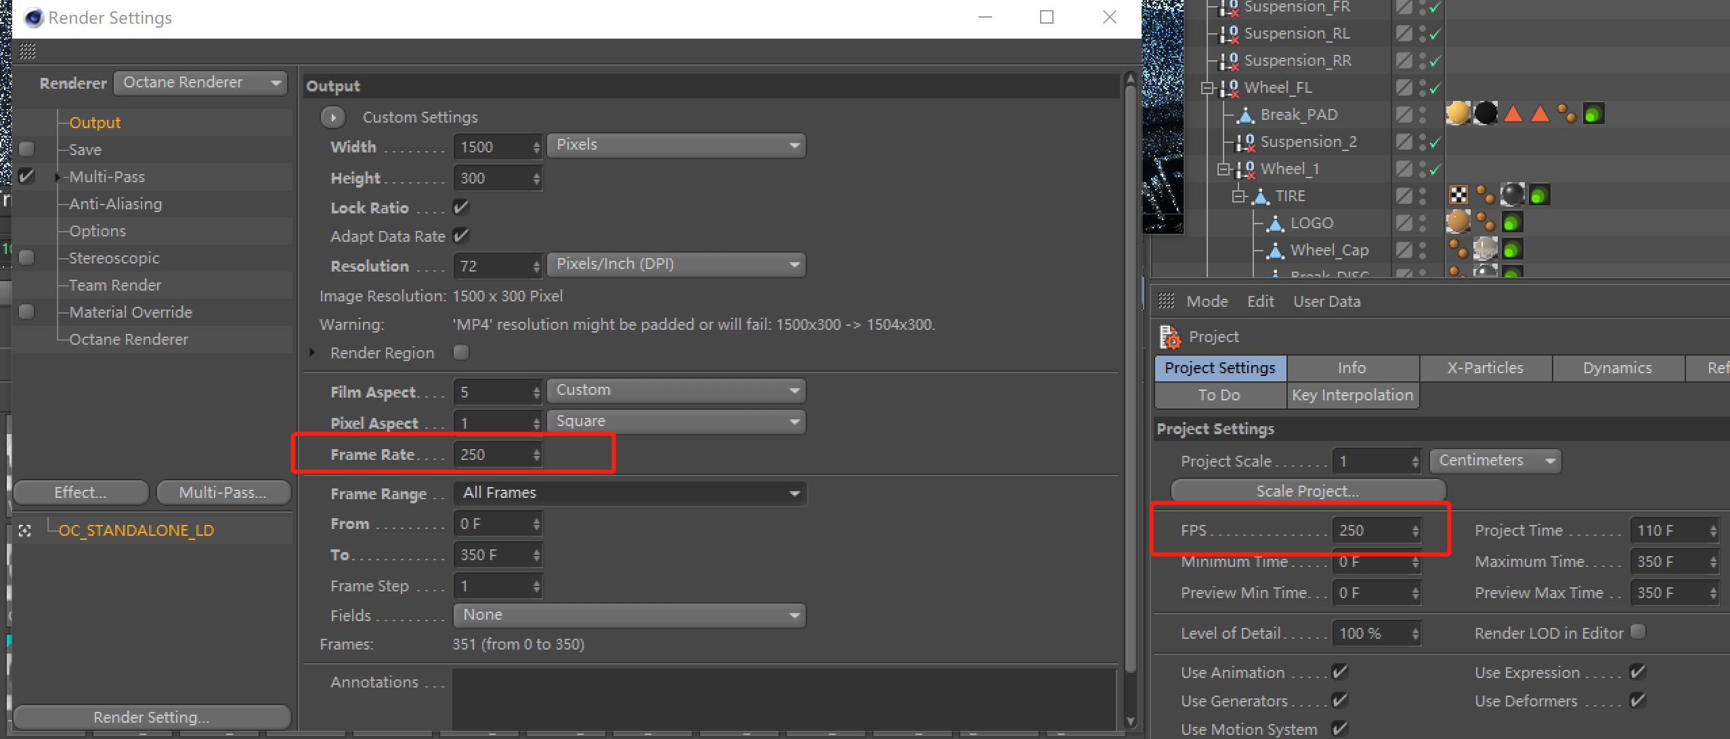Toggle the Lock Ratio checkbox
The height and width of the screenshot is (739, 1730).
(x=461, y=207)
